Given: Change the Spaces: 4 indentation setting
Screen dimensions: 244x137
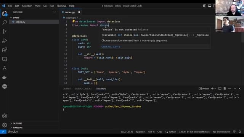Looking at the screenshot, I should pos(141,132).
